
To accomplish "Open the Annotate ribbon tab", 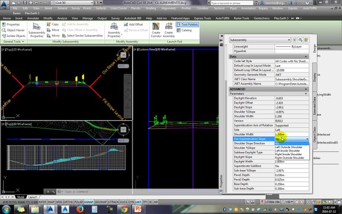I will 33,18.
